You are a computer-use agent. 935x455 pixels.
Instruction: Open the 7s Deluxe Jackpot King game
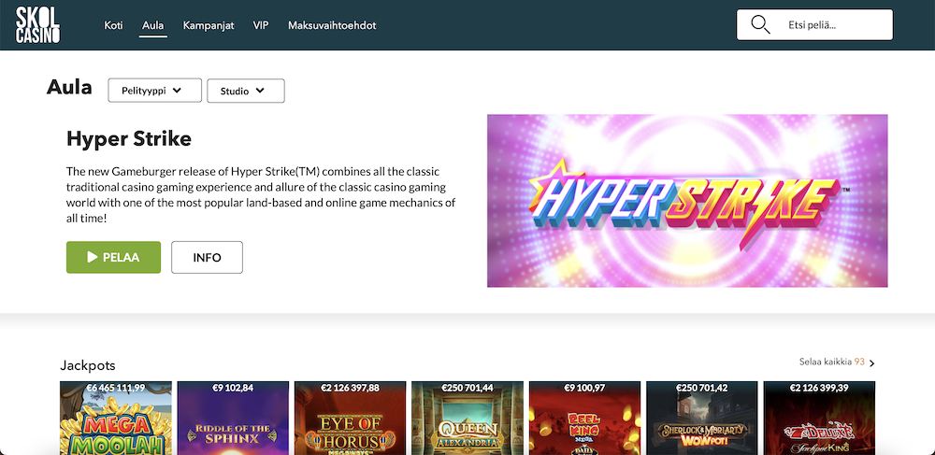[x=819, y=418]
